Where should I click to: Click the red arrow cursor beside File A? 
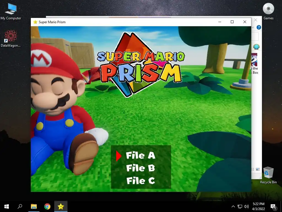point(118,156)
